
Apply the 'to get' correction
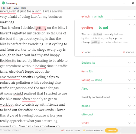pos(103,27)
